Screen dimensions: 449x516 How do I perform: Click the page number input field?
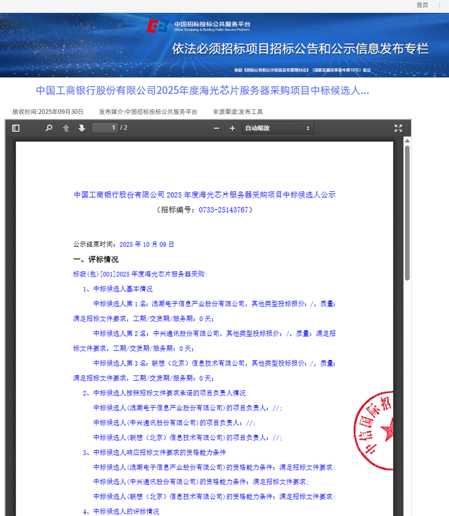coord(105,128)
